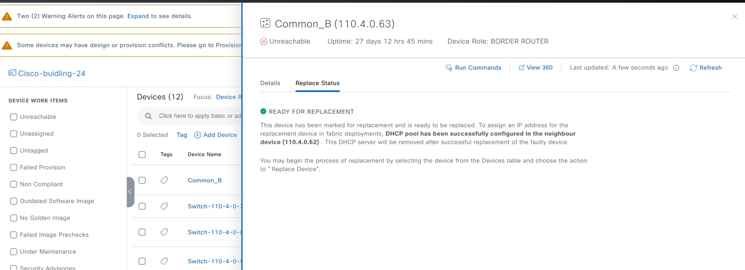Check Outdated Software Image filter

(14, 201)
